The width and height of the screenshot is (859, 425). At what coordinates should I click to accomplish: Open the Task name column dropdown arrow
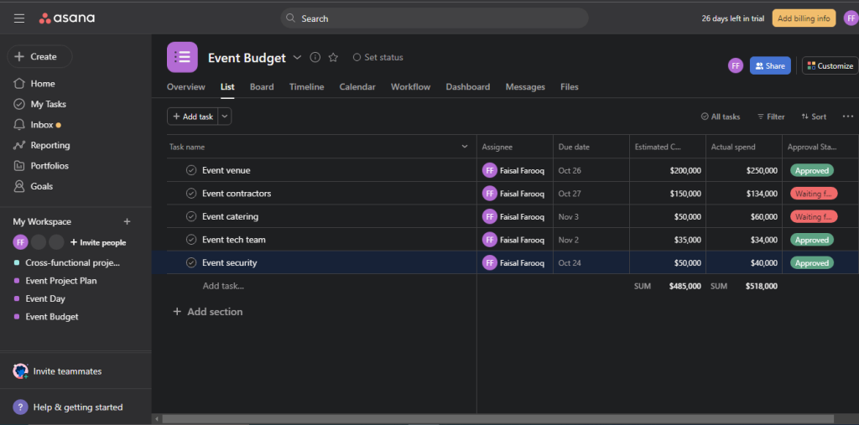point(465,147)
